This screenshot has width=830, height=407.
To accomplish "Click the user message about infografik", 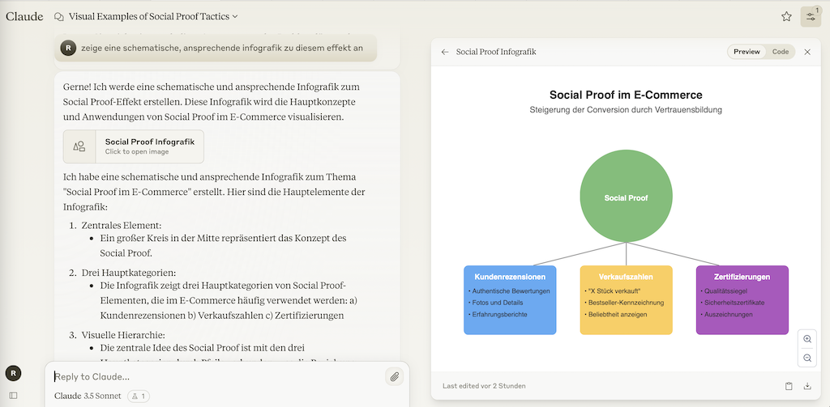I will pyautogui.click(x=216, y=48).
